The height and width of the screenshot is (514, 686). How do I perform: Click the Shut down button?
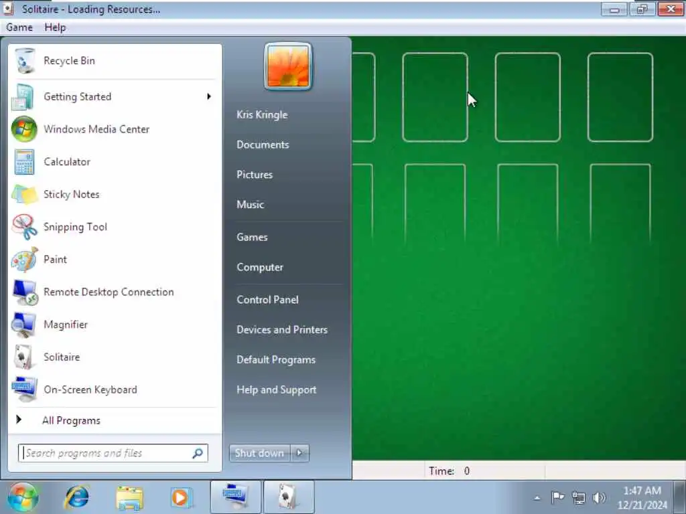pos(259,453)
